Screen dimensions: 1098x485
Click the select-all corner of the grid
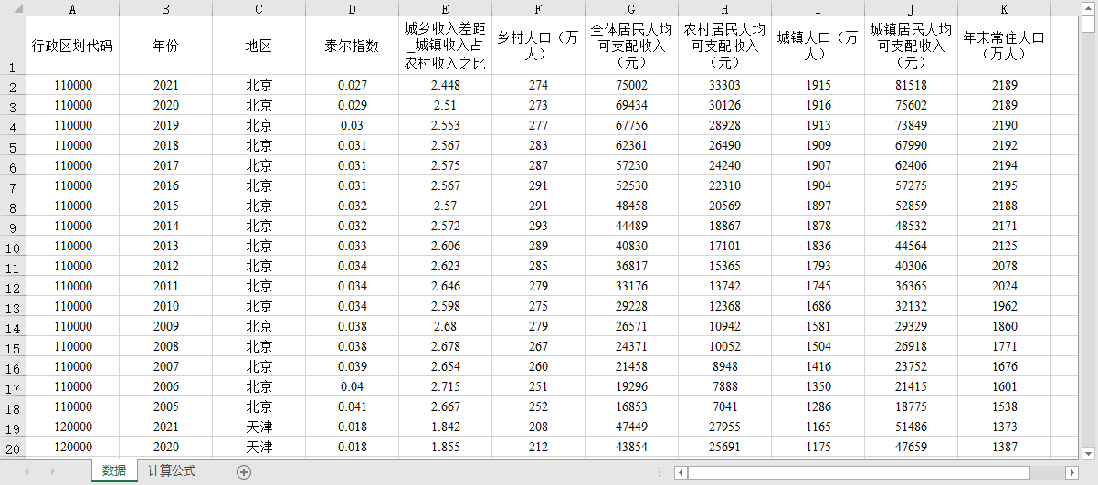13,9
